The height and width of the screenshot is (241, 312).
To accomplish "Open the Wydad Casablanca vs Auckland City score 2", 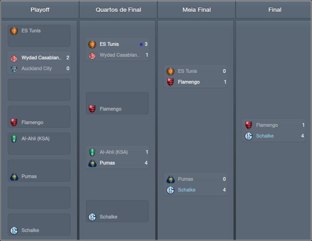I will click(x=67, y=58).
